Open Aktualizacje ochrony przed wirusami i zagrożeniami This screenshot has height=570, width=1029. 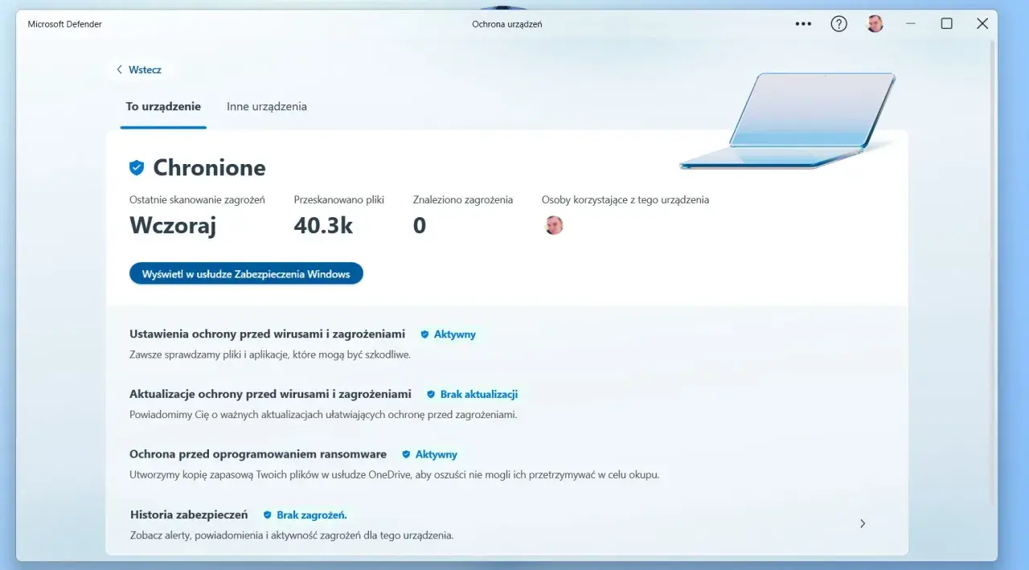tap(270, 394)
